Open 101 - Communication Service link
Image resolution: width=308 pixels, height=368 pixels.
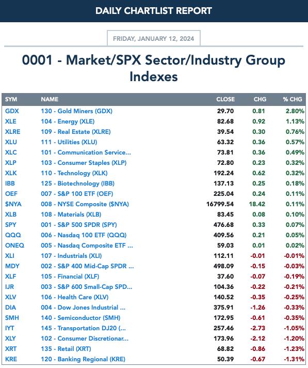click(x=86, y=152)
